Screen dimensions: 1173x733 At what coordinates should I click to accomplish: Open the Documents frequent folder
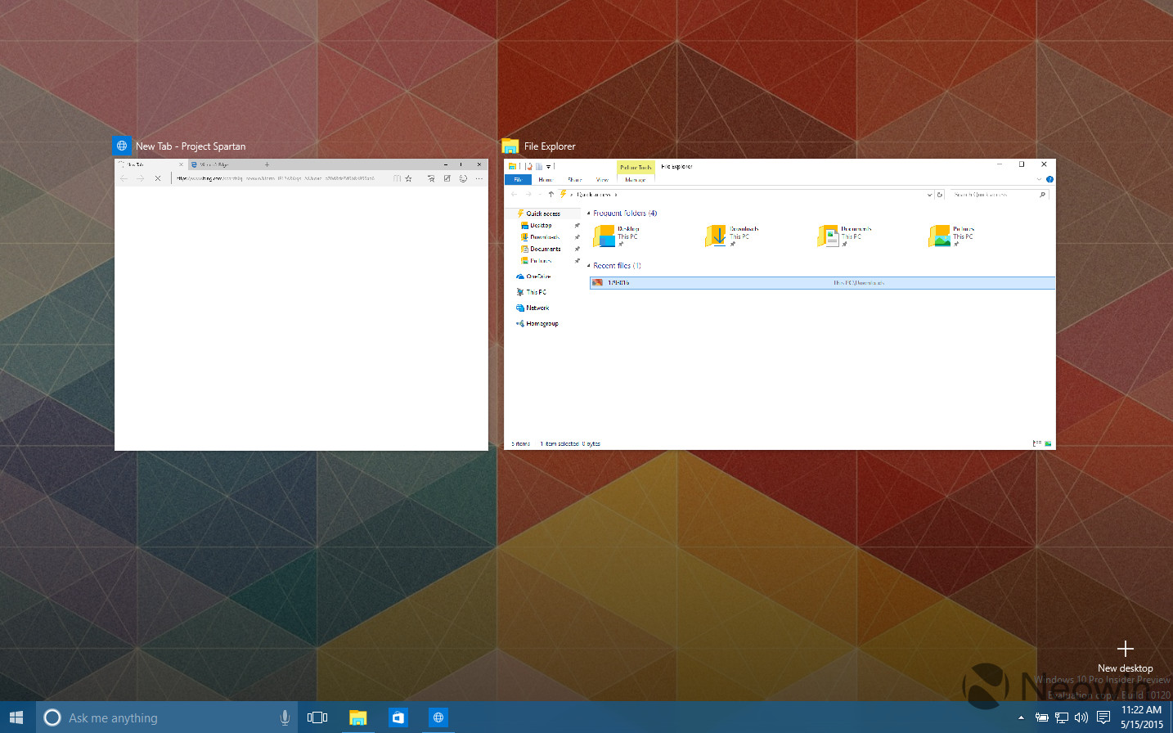tap(844, 236)
